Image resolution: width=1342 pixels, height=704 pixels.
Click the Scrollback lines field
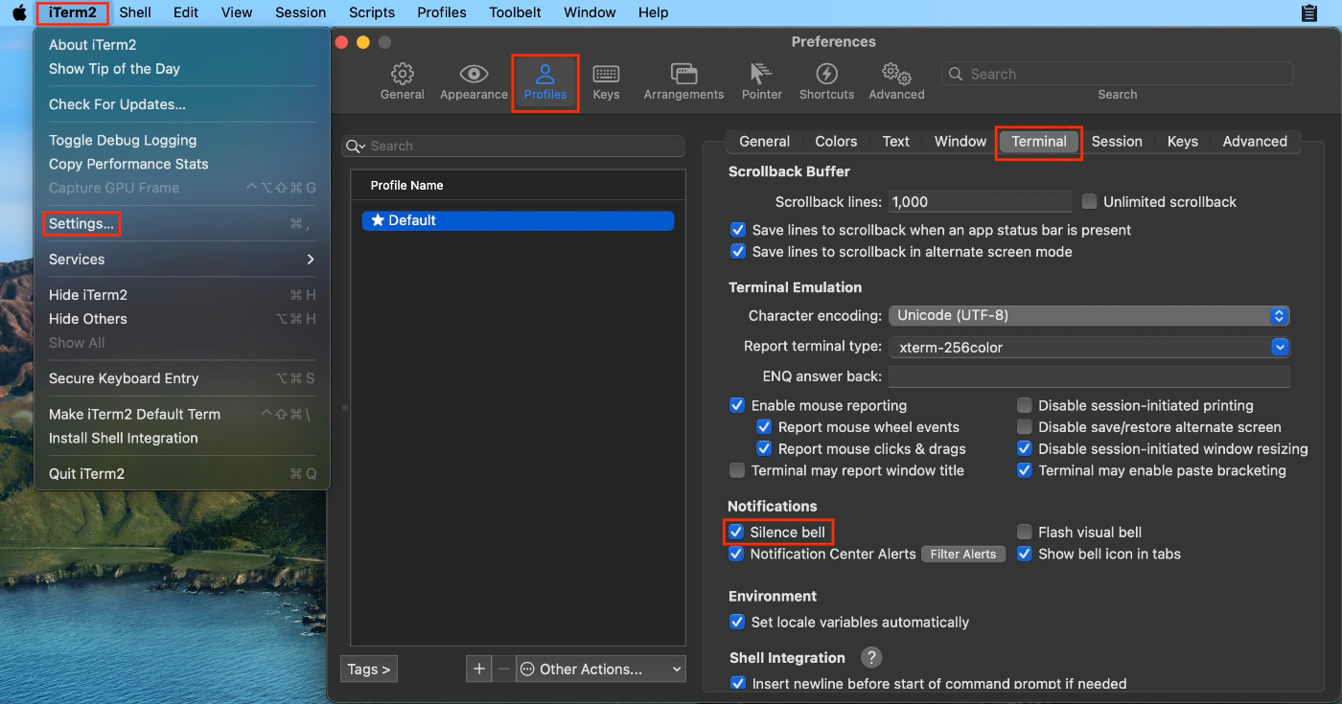click(979, 201)
